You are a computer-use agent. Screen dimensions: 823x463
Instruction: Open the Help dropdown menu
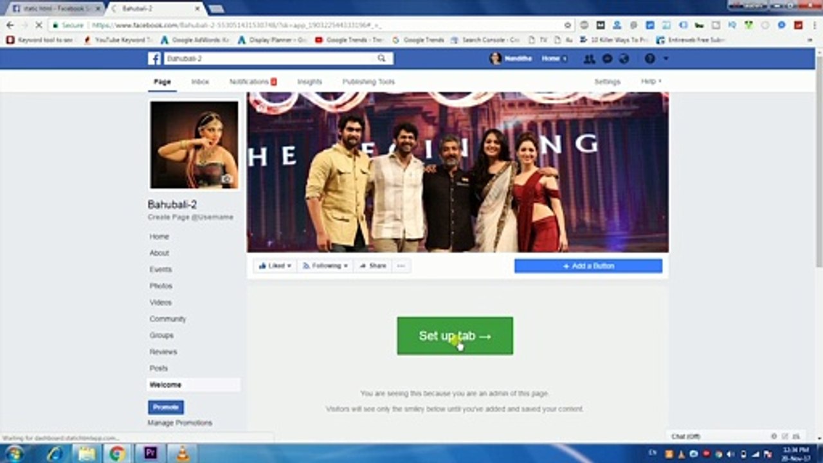651,82
